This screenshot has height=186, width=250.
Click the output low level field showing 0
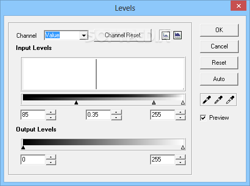point(33,160)
